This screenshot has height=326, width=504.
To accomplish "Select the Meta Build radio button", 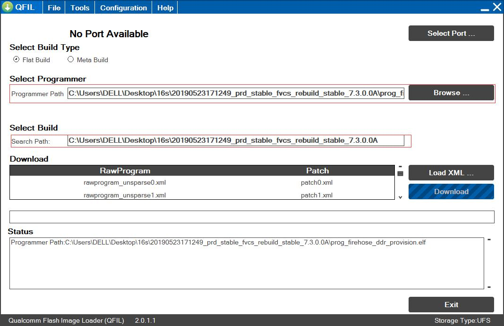I will (70, 59).
